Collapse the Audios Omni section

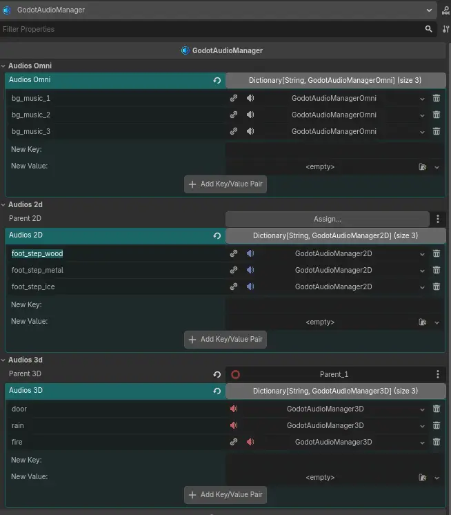tap(3, 66)
